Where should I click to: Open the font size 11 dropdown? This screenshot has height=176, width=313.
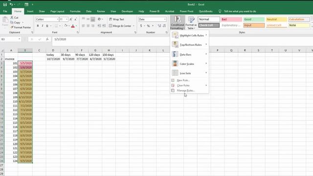tap(67, 19)
